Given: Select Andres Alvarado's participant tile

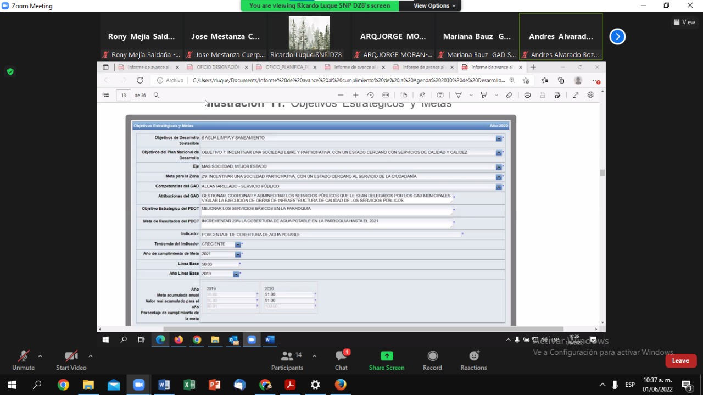Looking at the screenshot, I should (561, 36).
